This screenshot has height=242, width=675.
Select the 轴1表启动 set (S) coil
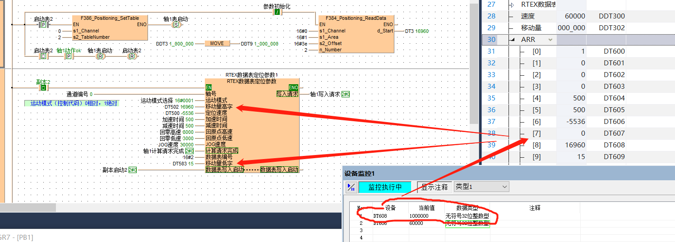(176, 25)
